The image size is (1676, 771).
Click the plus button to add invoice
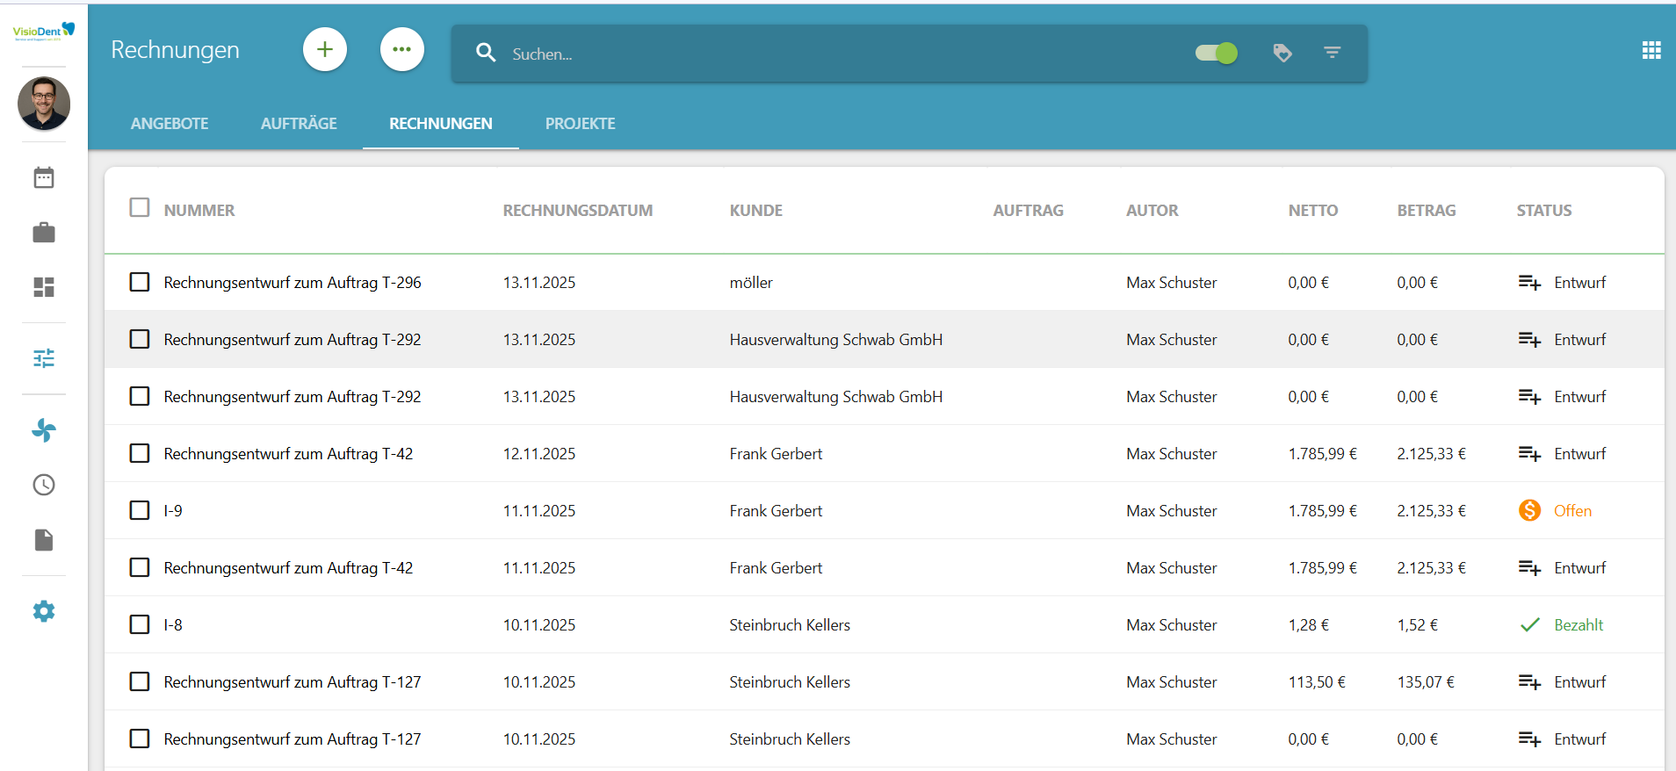(325, 49)
